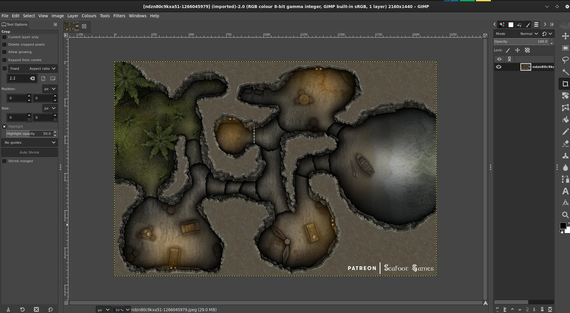Click the Auto Shrink button
Image resolution: width=570 pixels, height=313 pixels.
pos(30,152)
